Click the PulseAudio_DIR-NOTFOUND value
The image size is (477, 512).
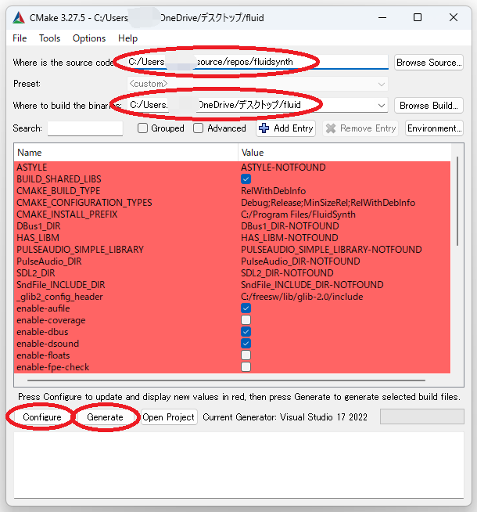tap(300, 261)
